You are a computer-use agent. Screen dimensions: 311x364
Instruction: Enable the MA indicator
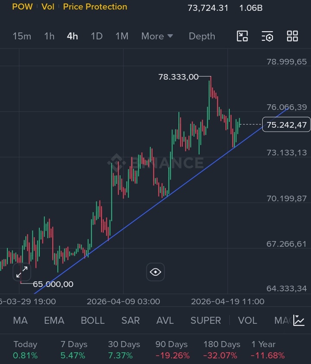pos(20,321)
